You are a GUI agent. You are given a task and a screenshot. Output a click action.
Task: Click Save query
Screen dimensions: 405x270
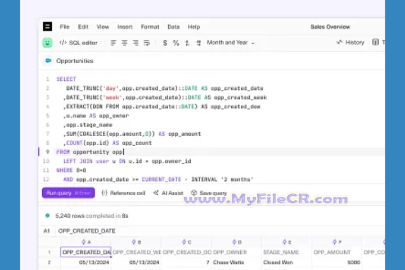coord(209,193)
